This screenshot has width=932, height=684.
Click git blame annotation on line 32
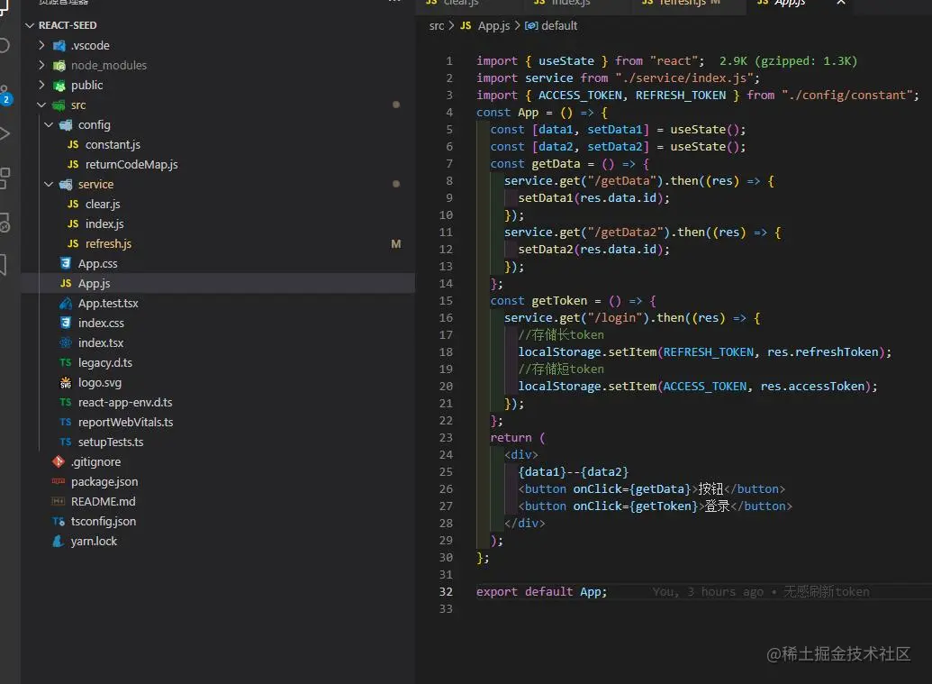click(761, 592)
